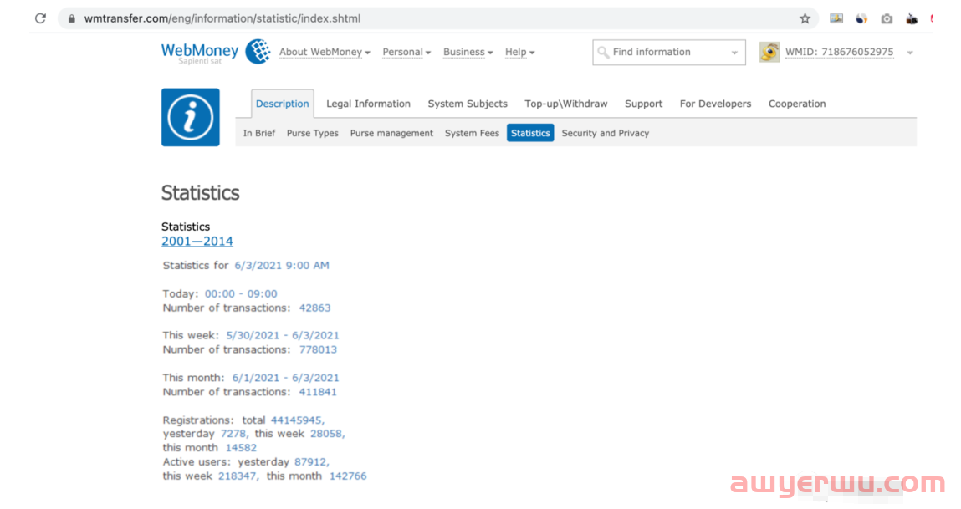Open the In Brief subsection
The width and height of the screenshot is (961, 509).
click(x=259, y=133)
